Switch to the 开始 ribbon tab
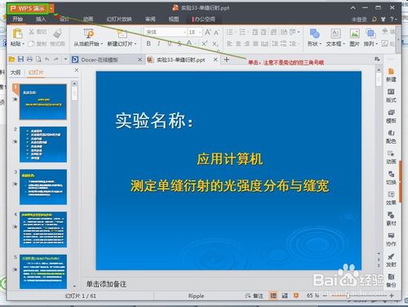 coord(17,19)
